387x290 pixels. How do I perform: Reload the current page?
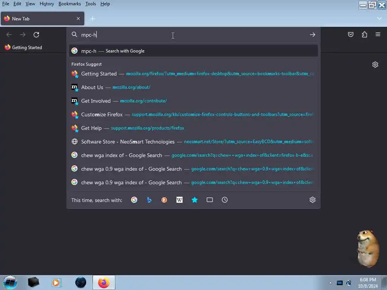(x=36, y=35)
